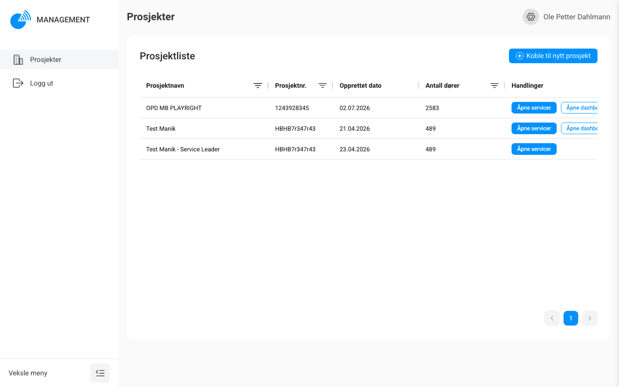
Task: Open servicer for OPD MB PLAYRIGHT
Action: coord(534,108)
